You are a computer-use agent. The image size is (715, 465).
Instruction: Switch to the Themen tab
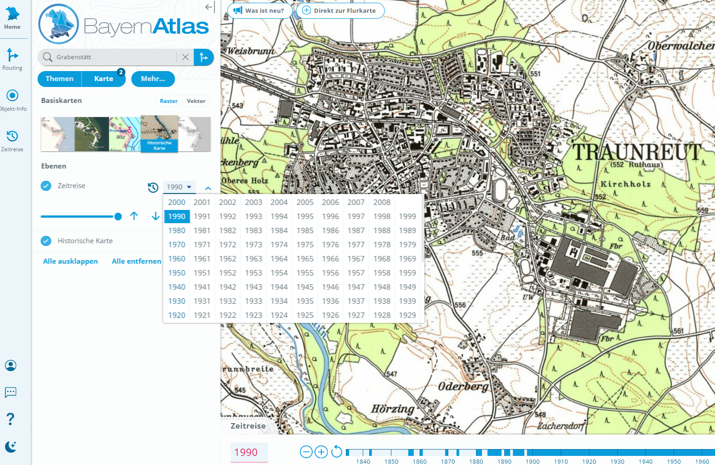[x=60, y=79]
